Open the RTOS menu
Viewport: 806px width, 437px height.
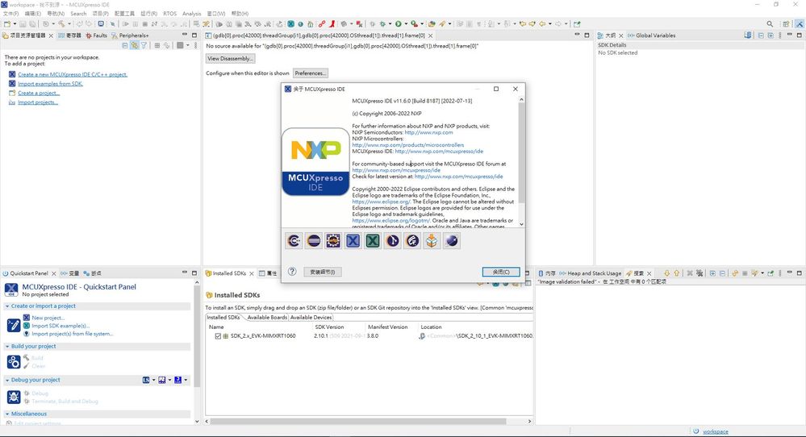point(169,14)
